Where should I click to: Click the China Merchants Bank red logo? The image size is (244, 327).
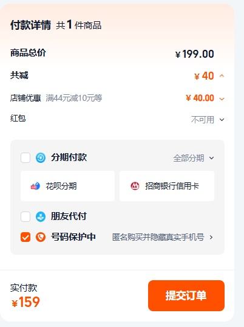pyautogui.click(x=135, y=186)
